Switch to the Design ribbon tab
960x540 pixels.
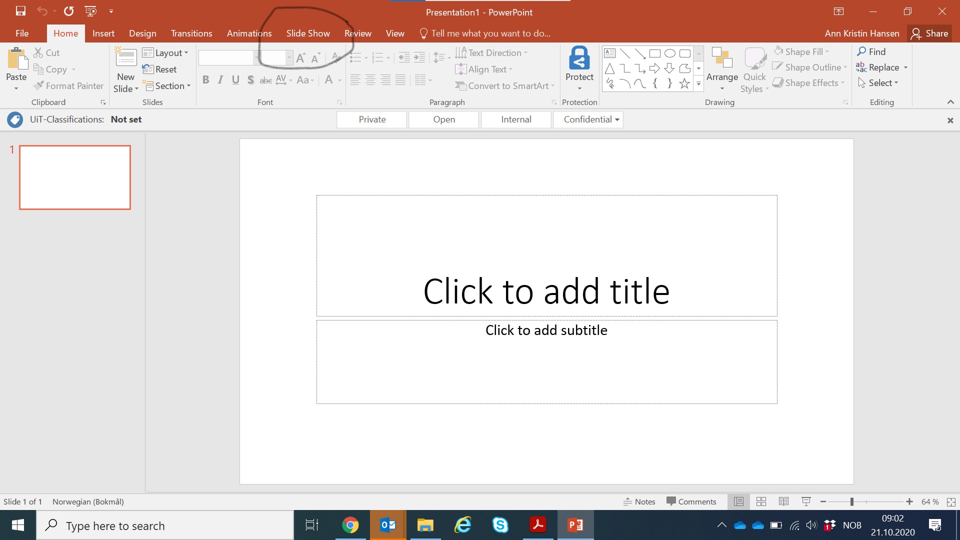click(142, 33)
